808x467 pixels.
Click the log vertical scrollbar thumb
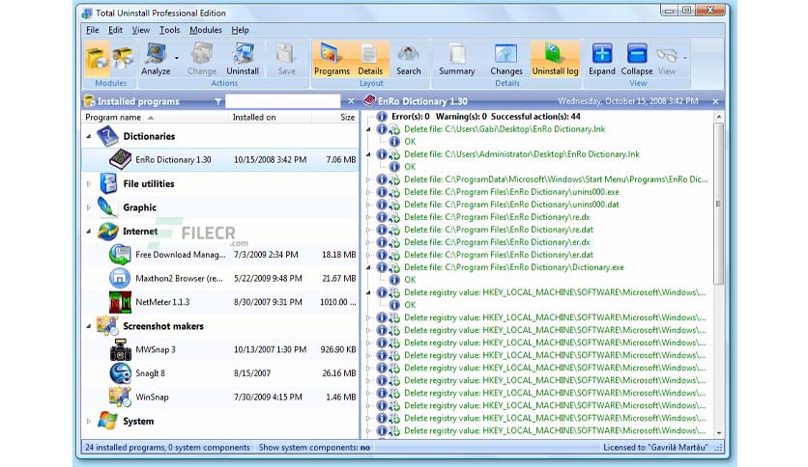click(x=719, y=204)
